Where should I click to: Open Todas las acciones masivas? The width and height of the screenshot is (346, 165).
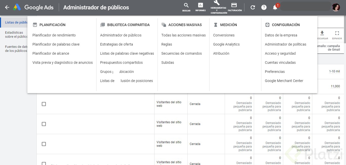[x=183, y=35]
